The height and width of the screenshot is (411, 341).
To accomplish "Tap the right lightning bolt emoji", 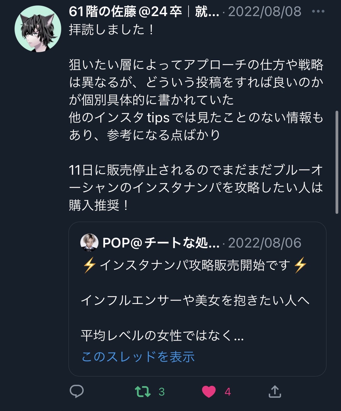I will pos(300,265).
